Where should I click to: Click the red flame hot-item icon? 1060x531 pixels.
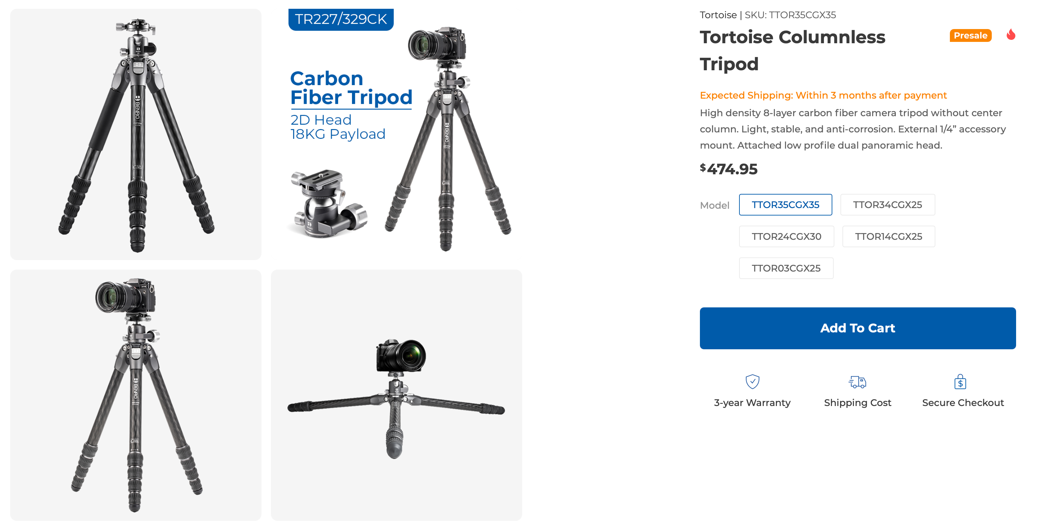click(1011, 34)
